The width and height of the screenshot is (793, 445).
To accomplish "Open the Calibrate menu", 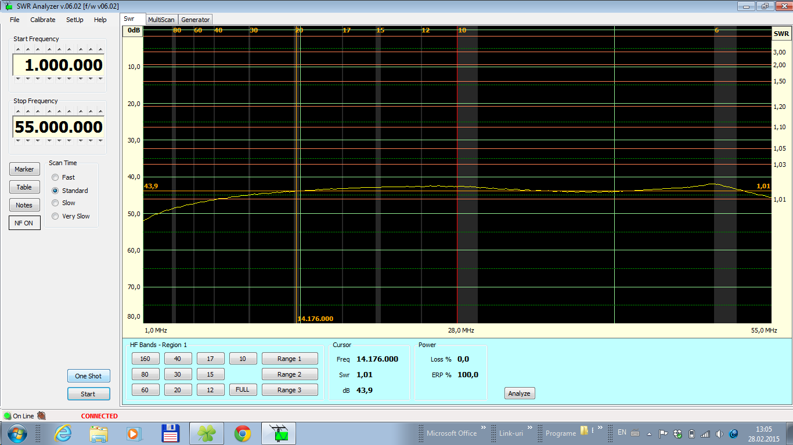I will [x=43, y=20].
